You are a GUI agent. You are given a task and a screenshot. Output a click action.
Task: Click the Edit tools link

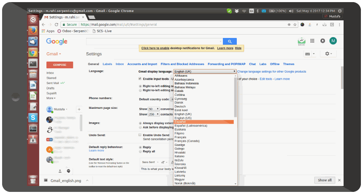pyautogui.click(x=266, y=79)
